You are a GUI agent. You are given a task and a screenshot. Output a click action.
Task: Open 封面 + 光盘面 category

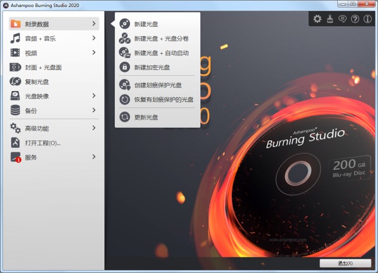54,67
